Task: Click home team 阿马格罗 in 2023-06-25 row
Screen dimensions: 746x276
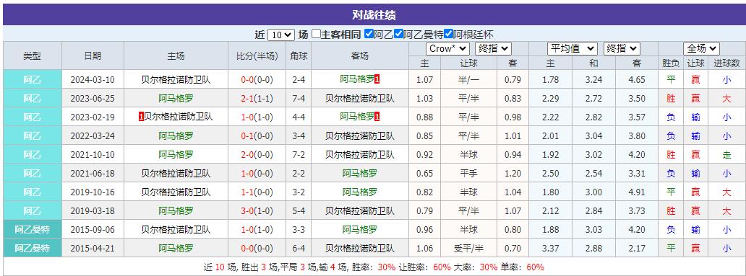Action: point(176,99)
